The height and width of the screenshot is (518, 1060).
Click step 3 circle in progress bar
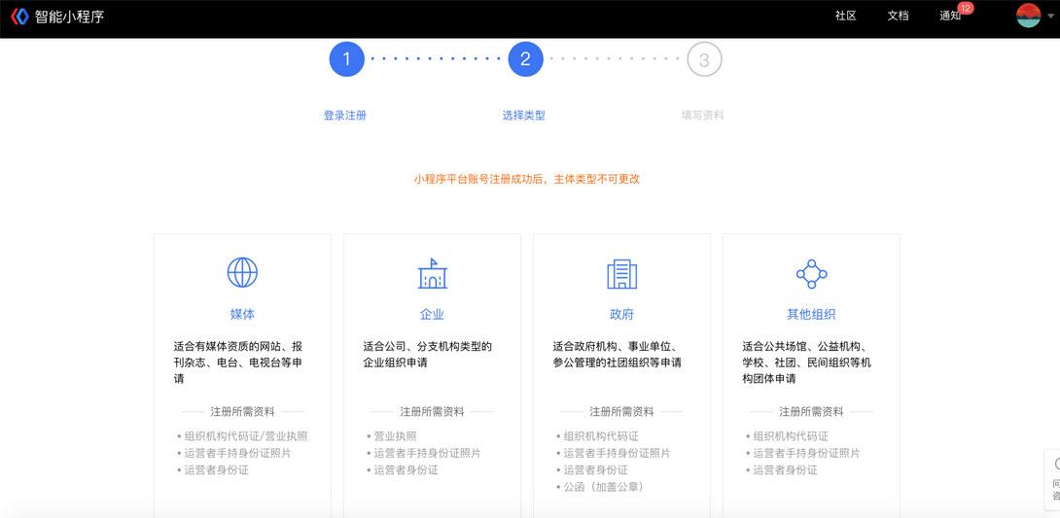pyautogui.click(x=704, y=59)
